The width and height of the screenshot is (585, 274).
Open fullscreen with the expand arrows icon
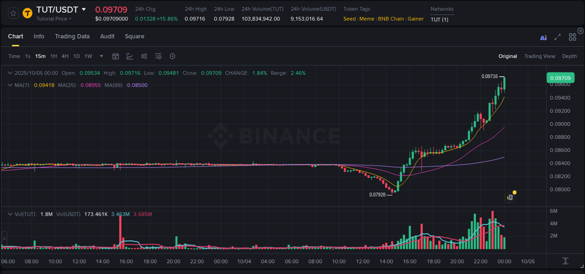pos(557,37)
